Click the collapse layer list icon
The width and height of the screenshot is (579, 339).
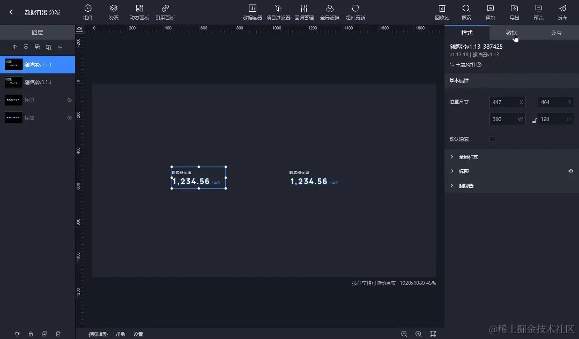pyautogui.click(x=60, y=47)
